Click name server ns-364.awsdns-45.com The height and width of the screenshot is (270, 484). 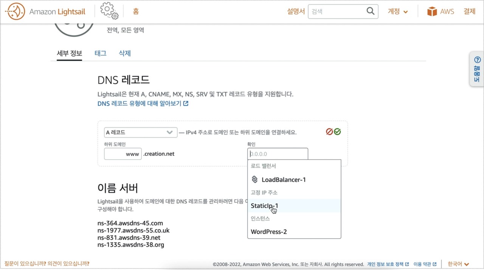(x=130, y=223)
